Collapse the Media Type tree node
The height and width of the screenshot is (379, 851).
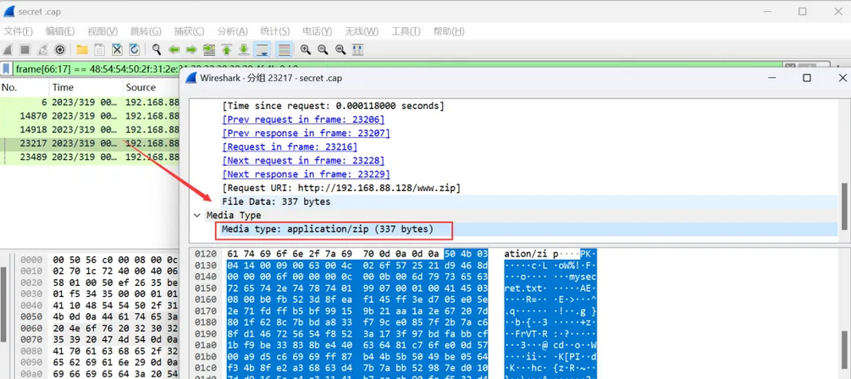tap(197, 215)
